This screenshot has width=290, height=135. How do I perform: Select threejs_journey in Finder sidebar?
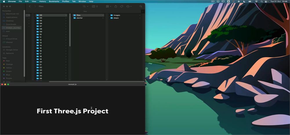click(12, 28)
